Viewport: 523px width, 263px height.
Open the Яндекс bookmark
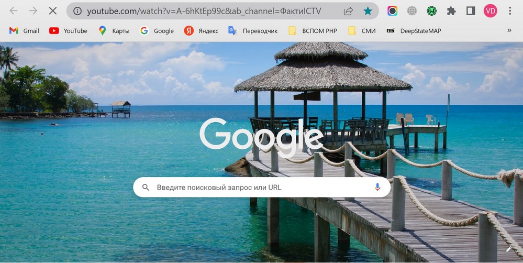[201, 31]
